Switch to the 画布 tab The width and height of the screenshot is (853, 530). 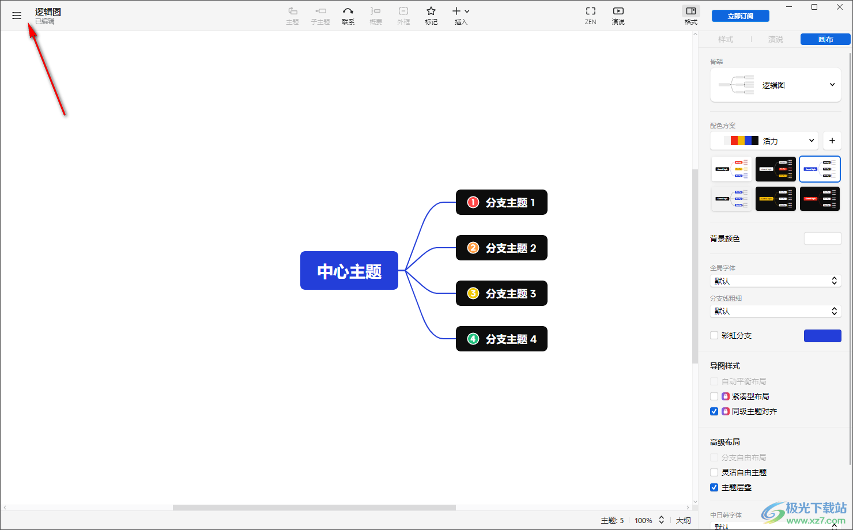825,39
